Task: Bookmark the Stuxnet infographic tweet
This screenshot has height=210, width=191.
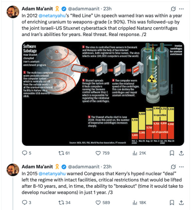Action: [x=172, y=153]
